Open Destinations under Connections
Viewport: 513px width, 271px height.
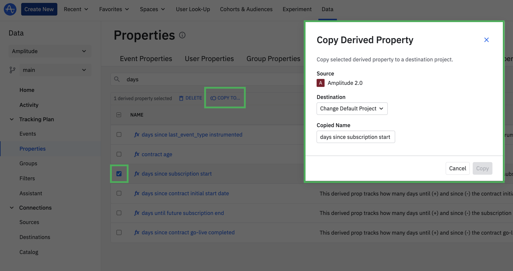coord(35,237)
